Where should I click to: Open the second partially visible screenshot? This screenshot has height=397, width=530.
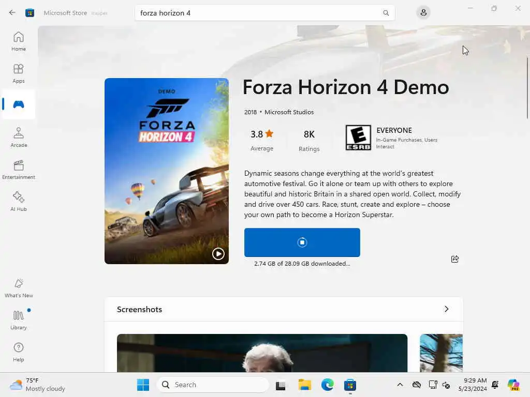pyautogui.click(x=441, y=353)
